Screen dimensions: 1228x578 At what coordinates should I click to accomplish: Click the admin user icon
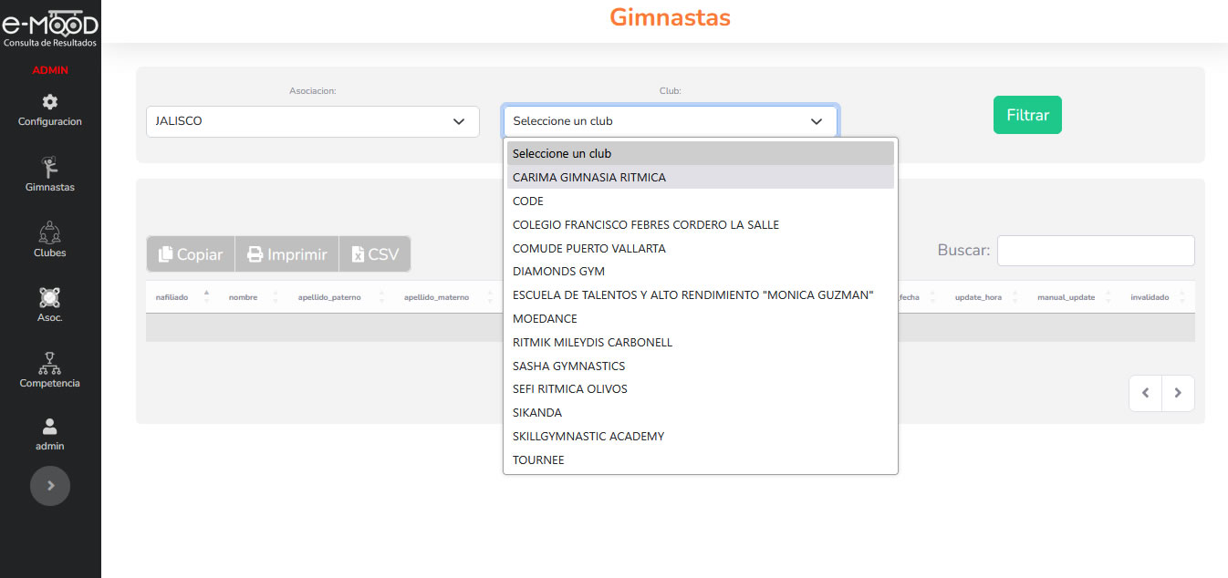pos(50,427)
